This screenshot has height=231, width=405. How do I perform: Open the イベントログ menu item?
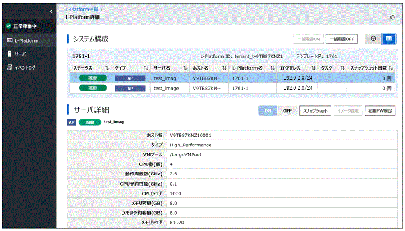24,67
